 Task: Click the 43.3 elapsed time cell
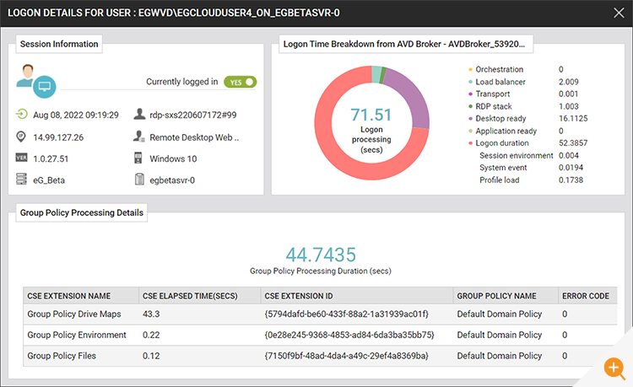click(x=151, y=314)
